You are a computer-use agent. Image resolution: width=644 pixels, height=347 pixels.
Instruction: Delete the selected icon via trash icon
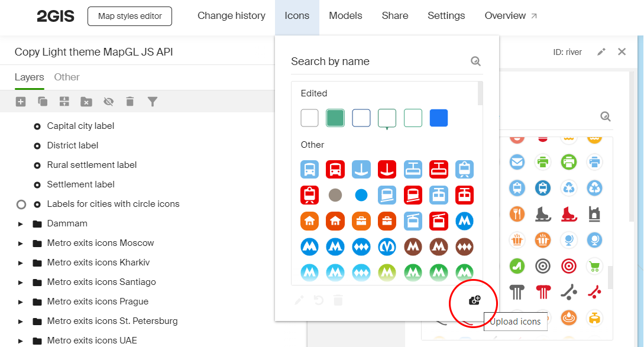click(x=338, y=300)
